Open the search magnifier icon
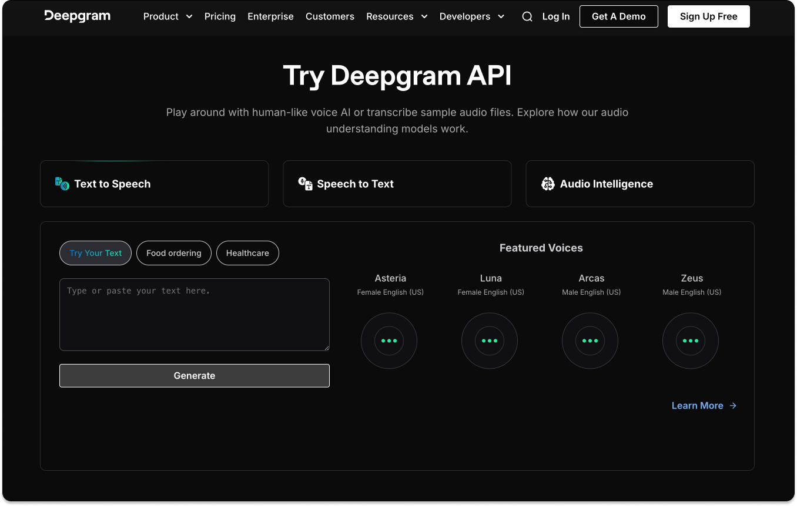 click(527, 16)
